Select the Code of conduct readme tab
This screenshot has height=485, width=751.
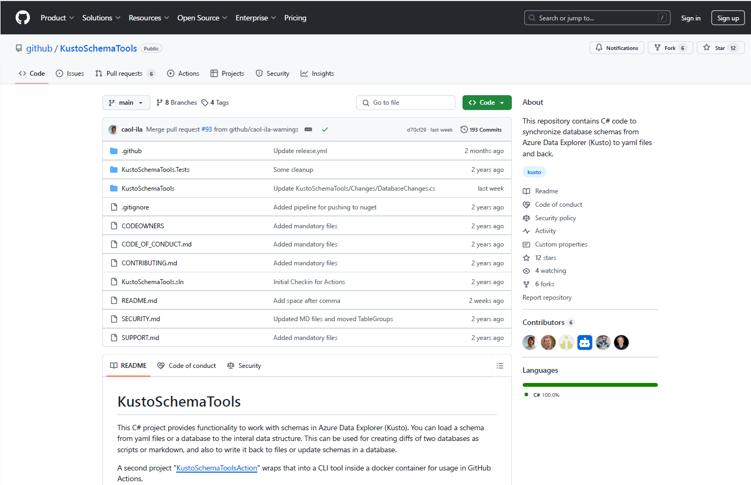coord(186,366)
